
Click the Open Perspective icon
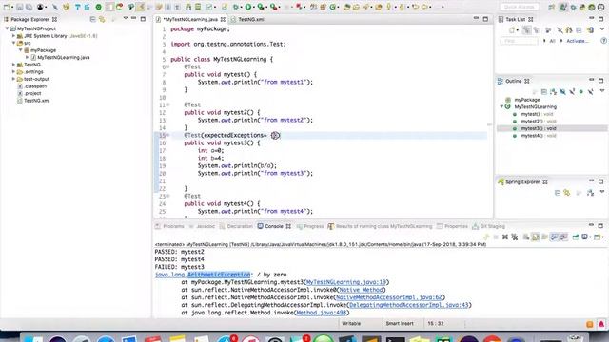(552, 7)
